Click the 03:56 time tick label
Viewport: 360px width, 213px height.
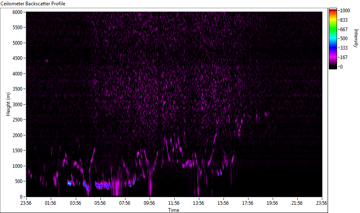coord(75,203)
